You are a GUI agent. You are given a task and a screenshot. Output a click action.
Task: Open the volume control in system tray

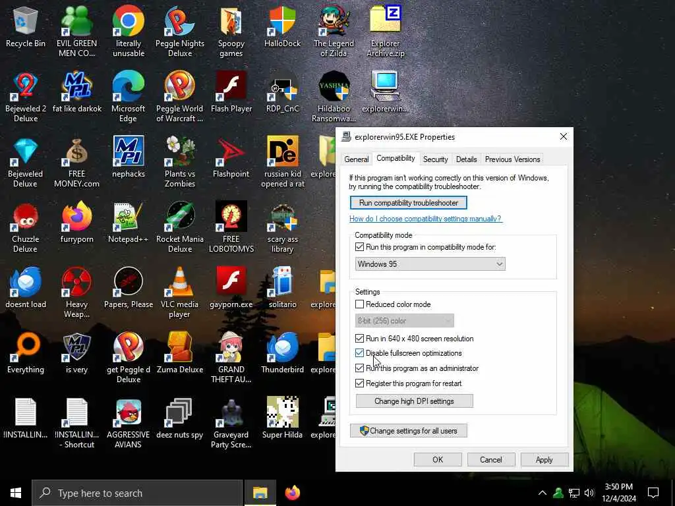pos(589,493)
